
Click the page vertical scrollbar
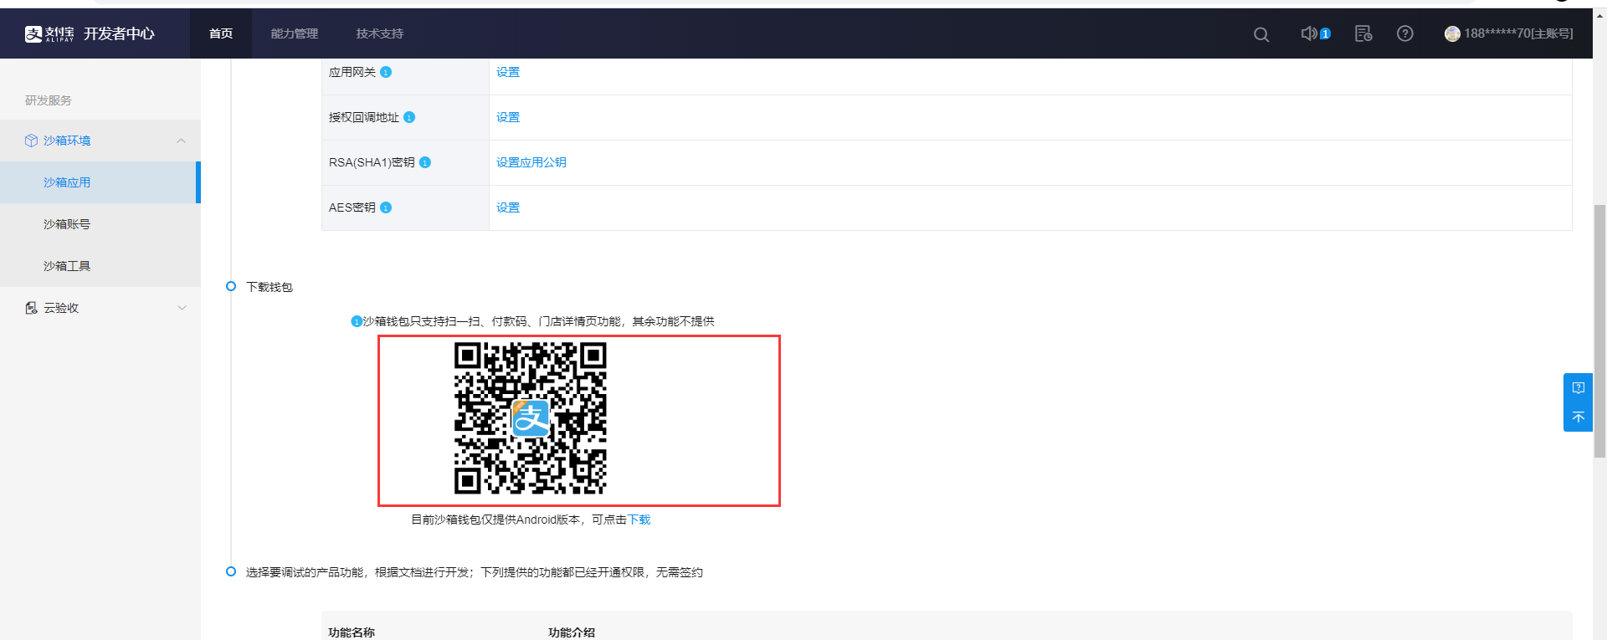pyautogui.click(x=1599, y=330)
